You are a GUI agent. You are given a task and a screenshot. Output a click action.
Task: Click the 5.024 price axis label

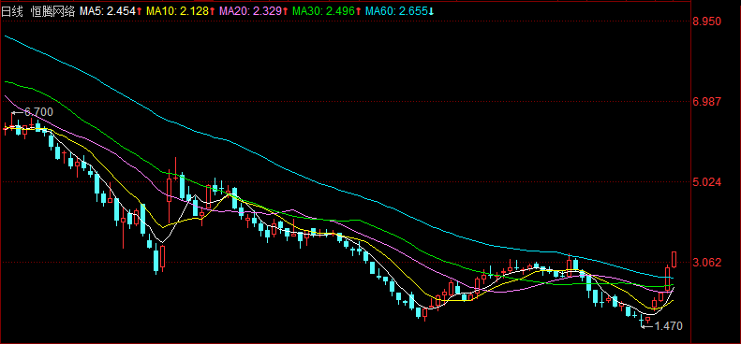[x=707, y=181]
